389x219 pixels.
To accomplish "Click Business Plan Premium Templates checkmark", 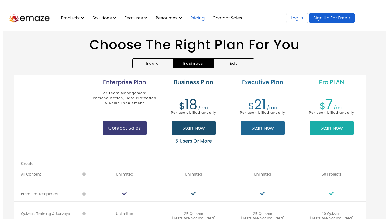I will tap(193, 193).
